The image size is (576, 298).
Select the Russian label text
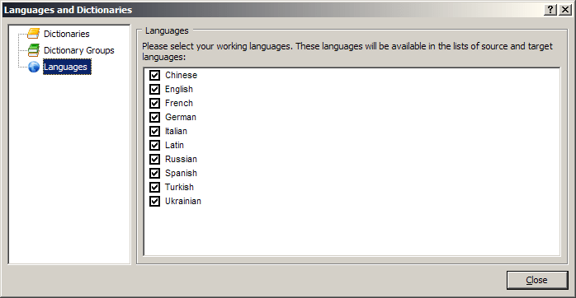pyautogui.click(x=181, y=159)
